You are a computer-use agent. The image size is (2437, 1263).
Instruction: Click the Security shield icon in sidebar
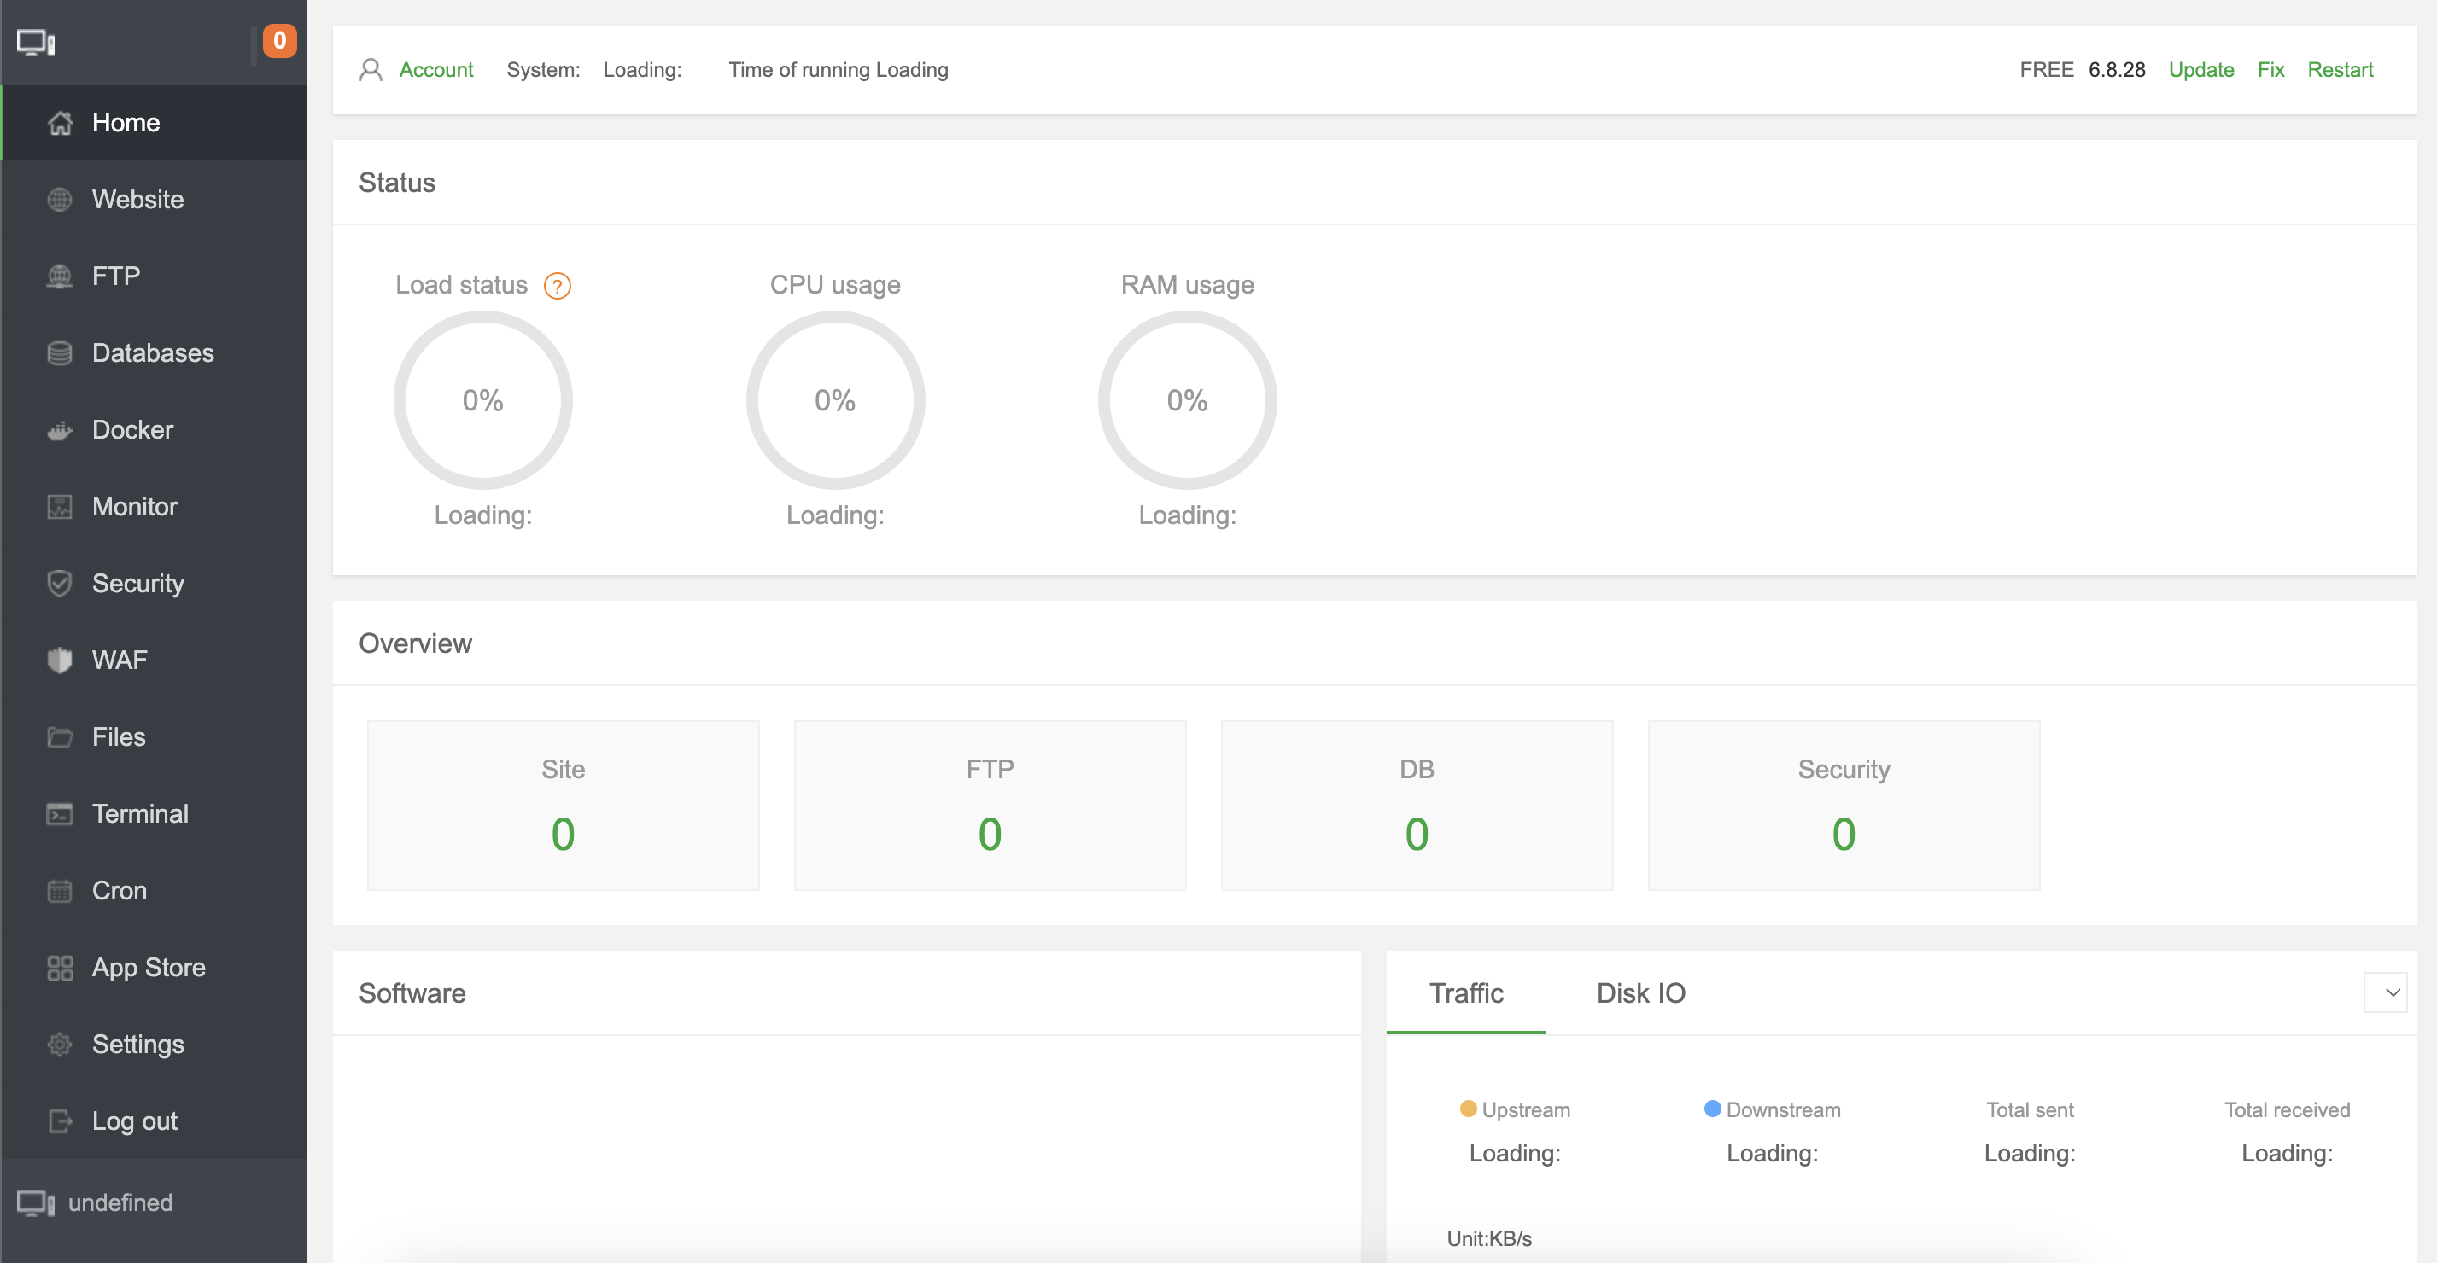coord(60,584)
